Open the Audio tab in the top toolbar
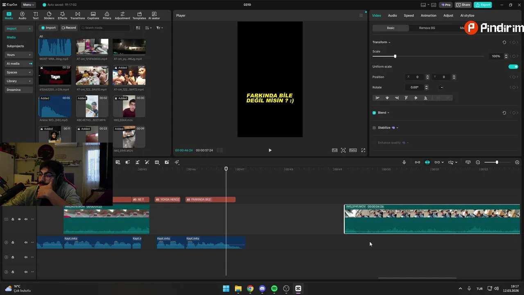 (22, 16)
